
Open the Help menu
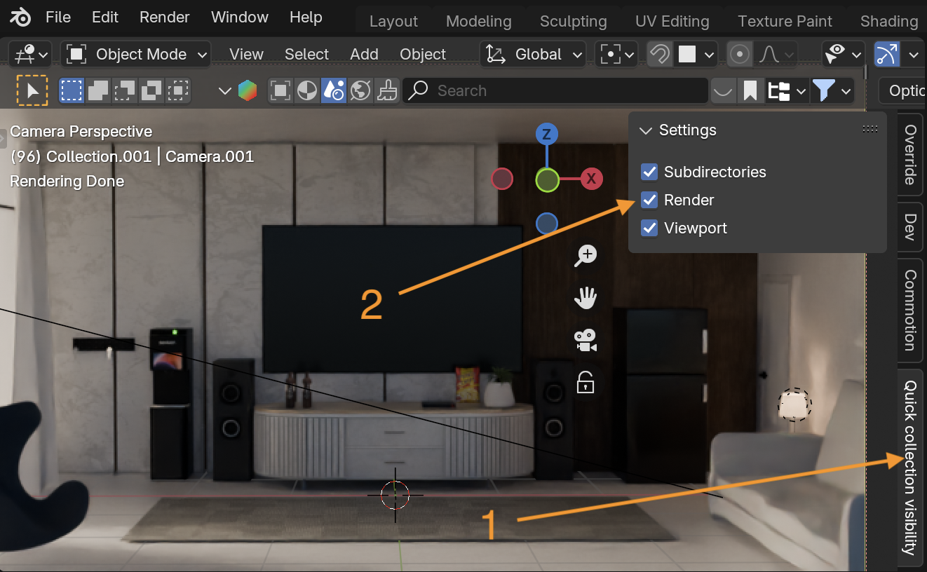click(x=306, y=17)
